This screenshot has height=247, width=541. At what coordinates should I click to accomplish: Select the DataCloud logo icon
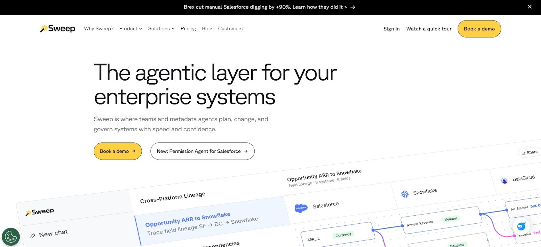pos(504,181)
